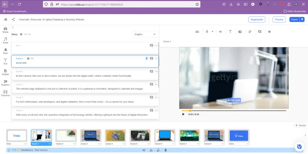The width and height of the screenshot is (308, 154).
Task: Open the Style panel in sidebar
Action: point(5,51)
